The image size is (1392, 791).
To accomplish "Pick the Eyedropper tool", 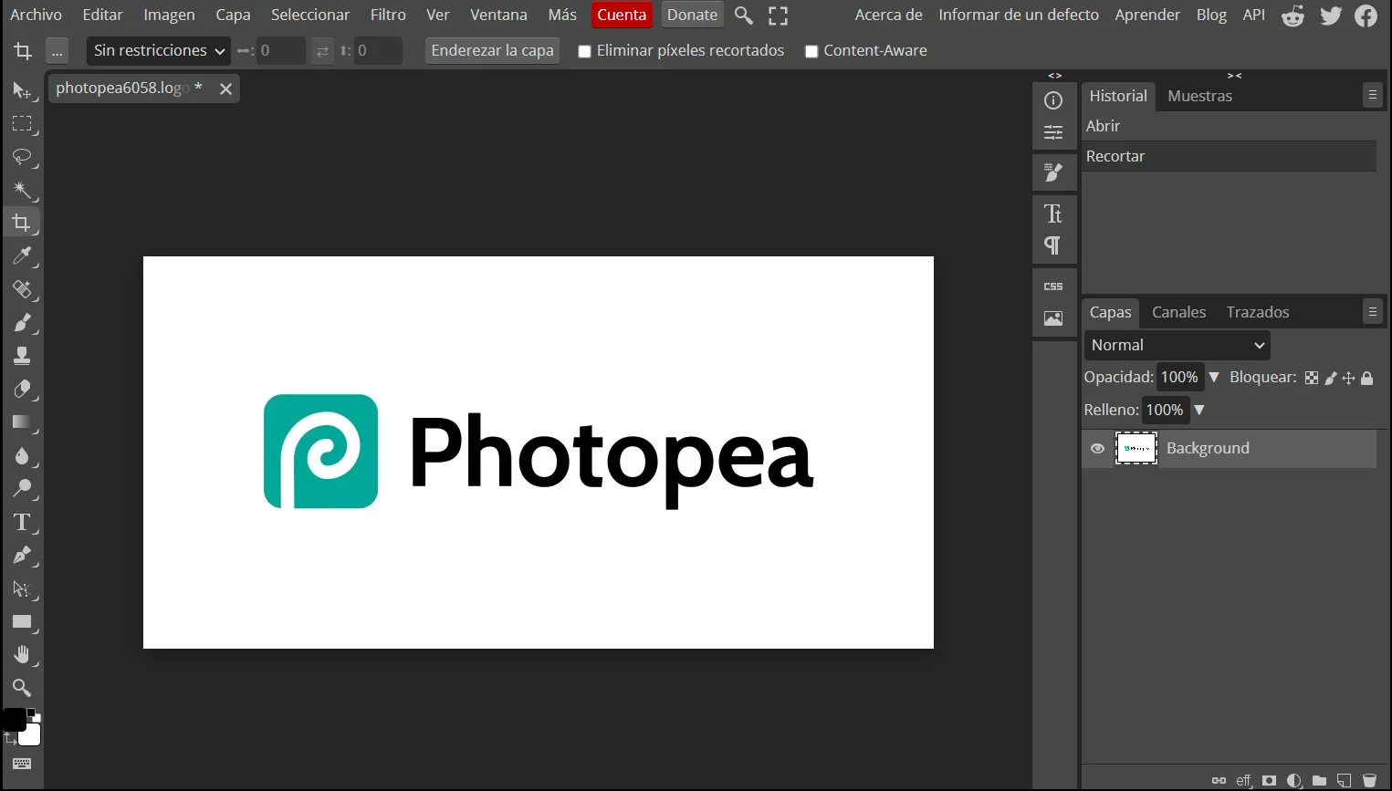I will 23,256.
